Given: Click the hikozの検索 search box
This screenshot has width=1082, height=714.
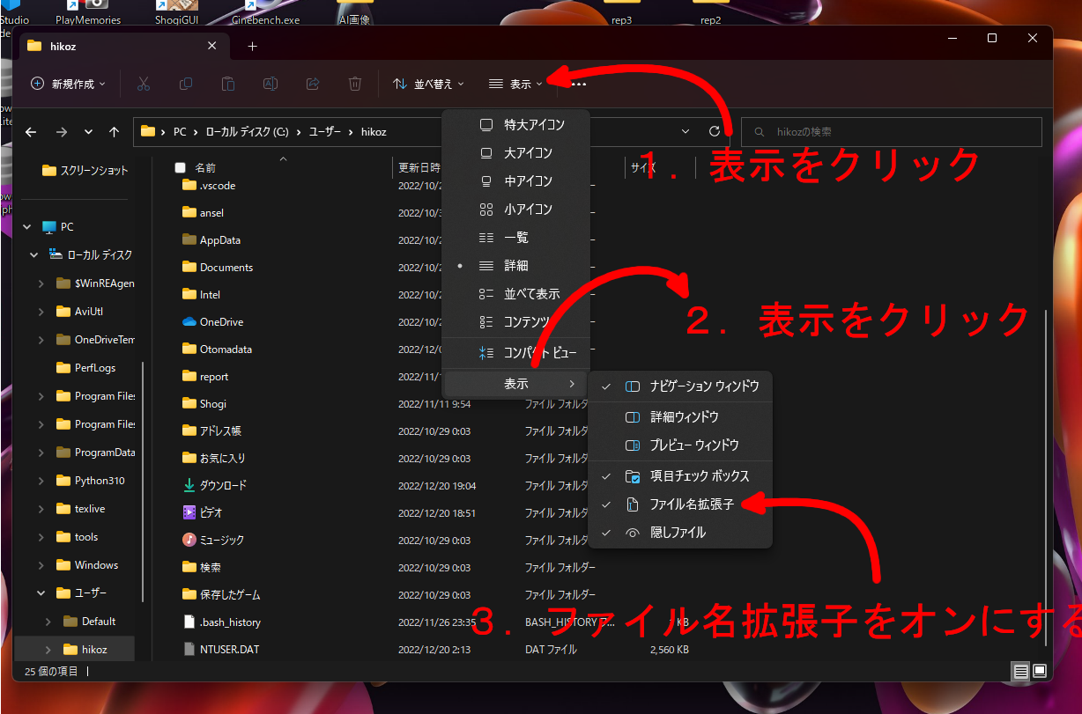Looking at the screenshot, I should [892, 131].
